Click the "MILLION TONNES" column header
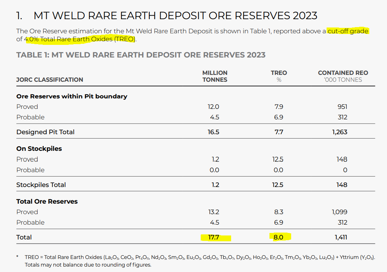This screenshot has width=387, height=272. click(x=215, y=76)
